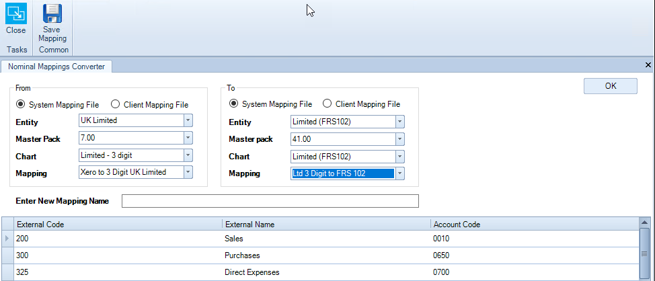Click the External Name cell Direct Expenses

[x=326, y=272]
